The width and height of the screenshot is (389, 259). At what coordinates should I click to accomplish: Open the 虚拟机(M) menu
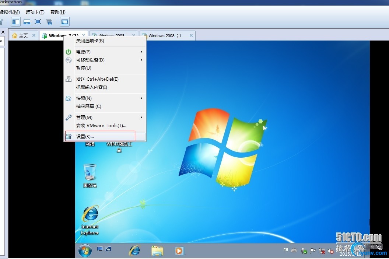pyautogui.click(x=10, y=12)
